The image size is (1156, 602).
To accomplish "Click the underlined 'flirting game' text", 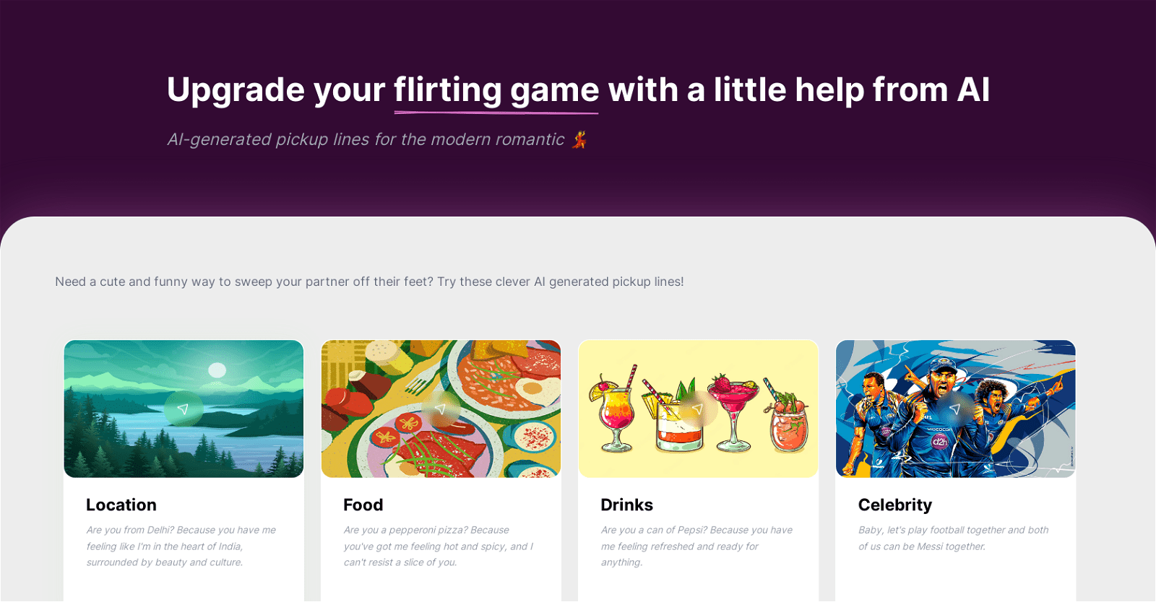I will pos(496,90).
